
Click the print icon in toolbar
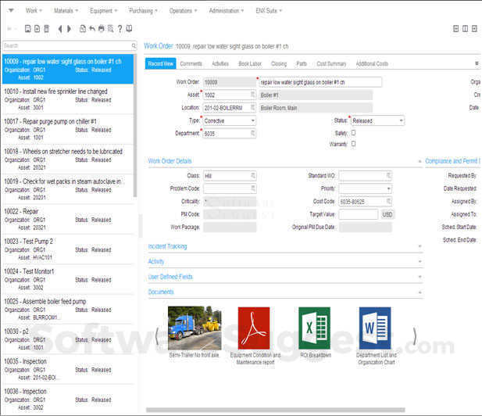[101, 29]
